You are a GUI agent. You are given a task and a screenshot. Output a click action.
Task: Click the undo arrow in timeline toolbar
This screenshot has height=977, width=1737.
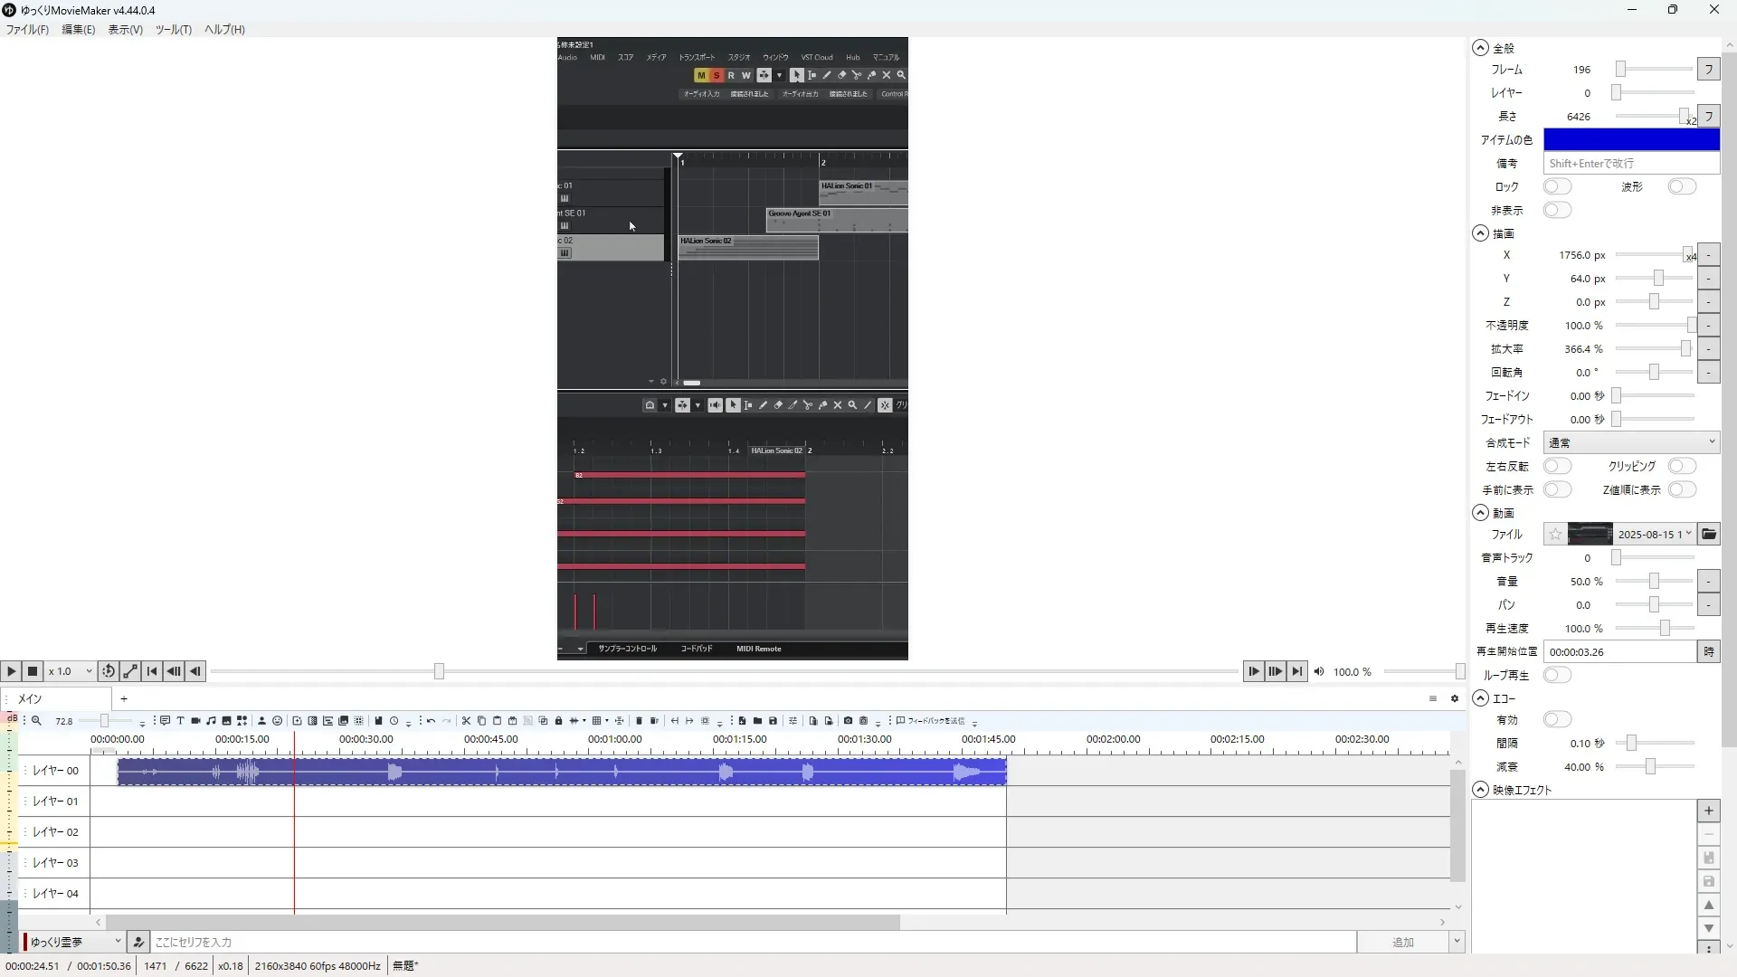coord(431,721)
